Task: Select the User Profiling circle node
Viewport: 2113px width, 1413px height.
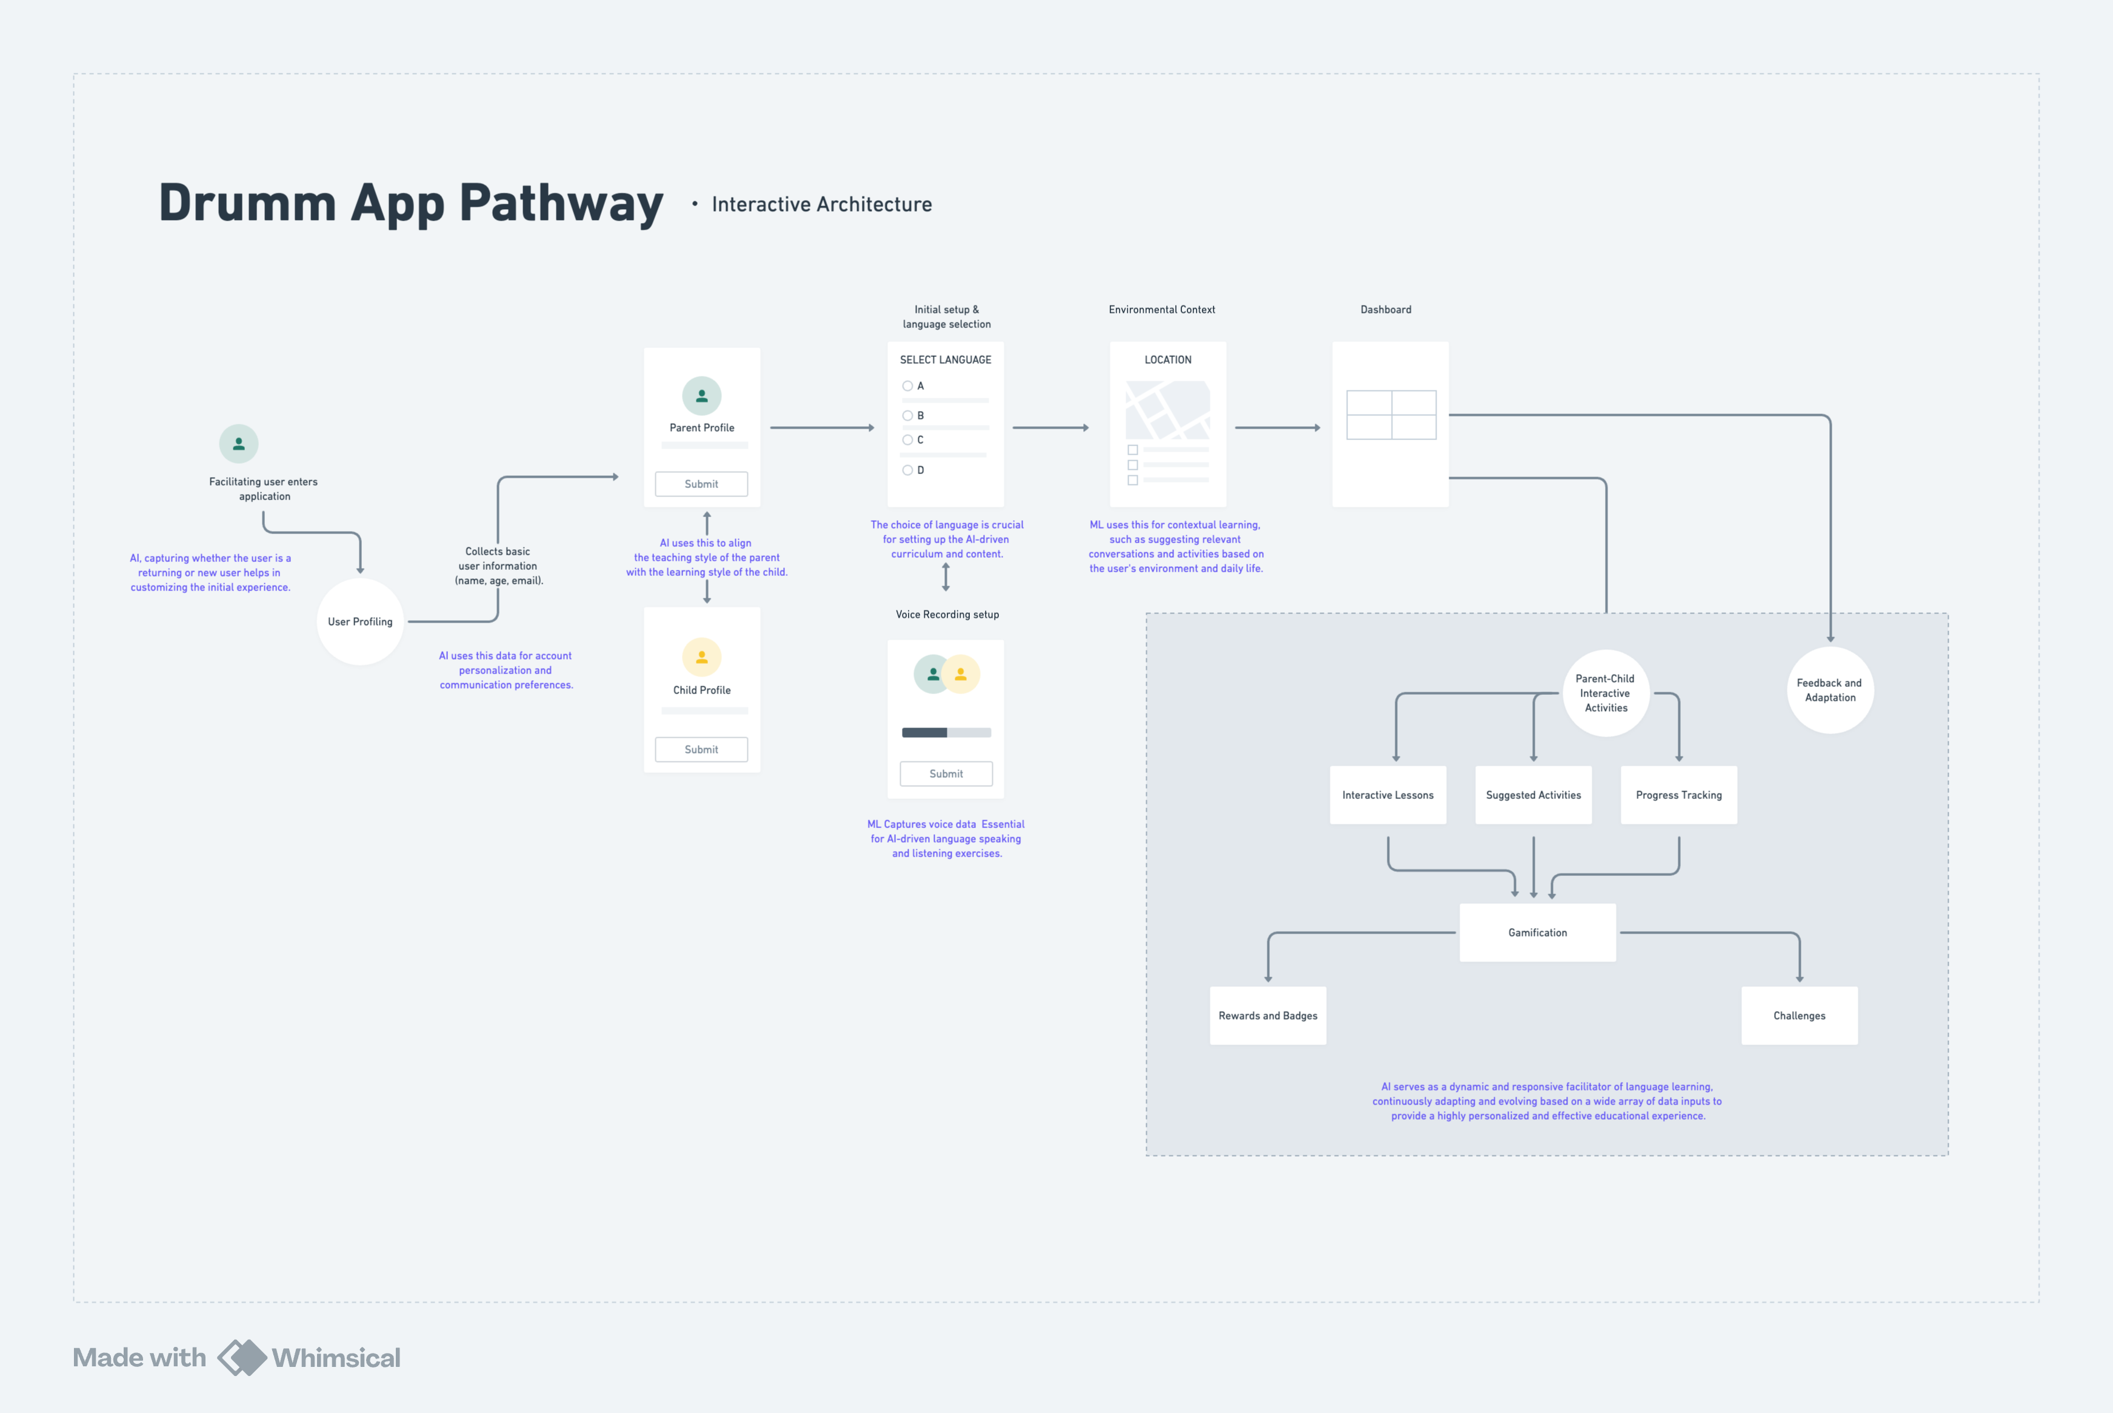Action: click(361, 622)
